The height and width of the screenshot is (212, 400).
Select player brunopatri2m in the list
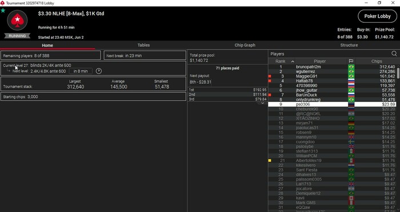pyautogui.click(x=332, y=67)
